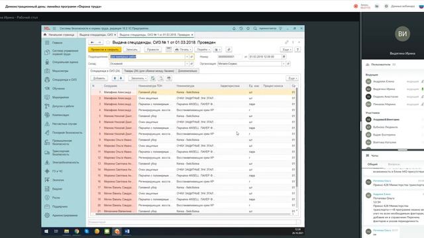
Task: Click the Номер input field
Action: [230, 57]
